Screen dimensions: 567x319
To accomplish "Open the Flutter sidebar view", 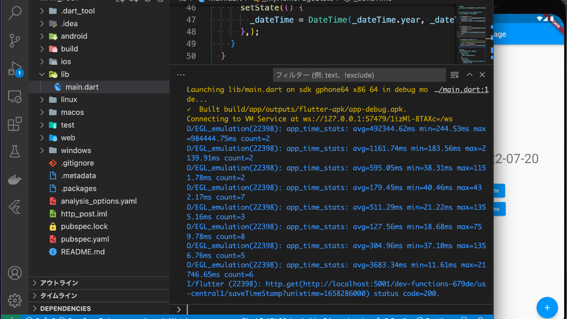I will click(x=15, y=207).
